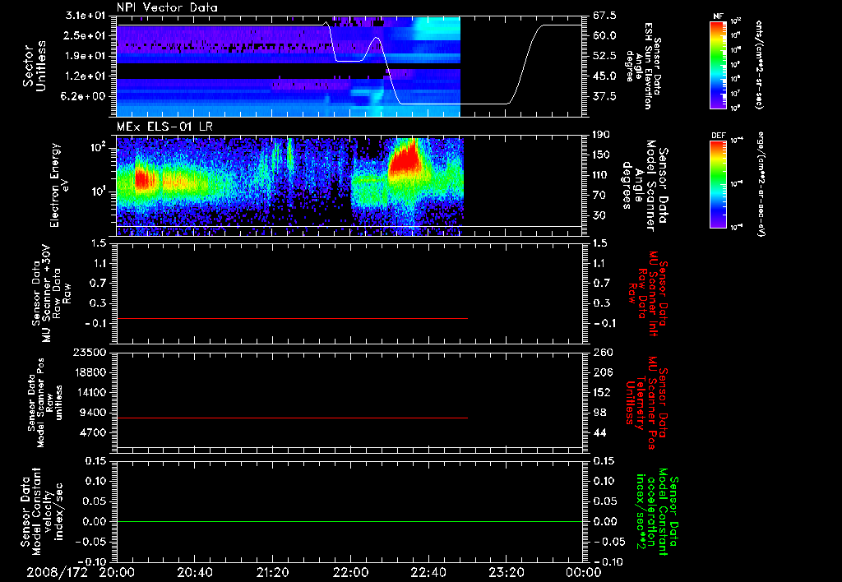This screenshot has height=582, width=842.
Task: Click the 'Electron Energy eV' axis label
Action: [x=59, y=185]
